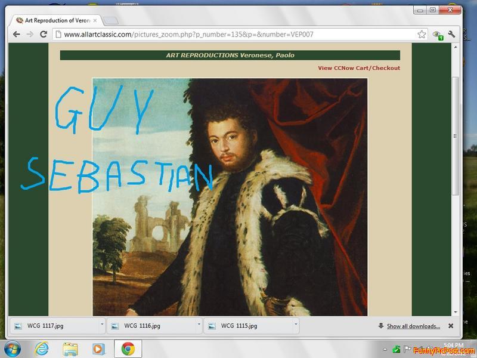The height and width of the screenshot is (358, 477).
Task: Open Windows Media Player taskbar icon
Action: pyautogui.click(x=98, y=349)
